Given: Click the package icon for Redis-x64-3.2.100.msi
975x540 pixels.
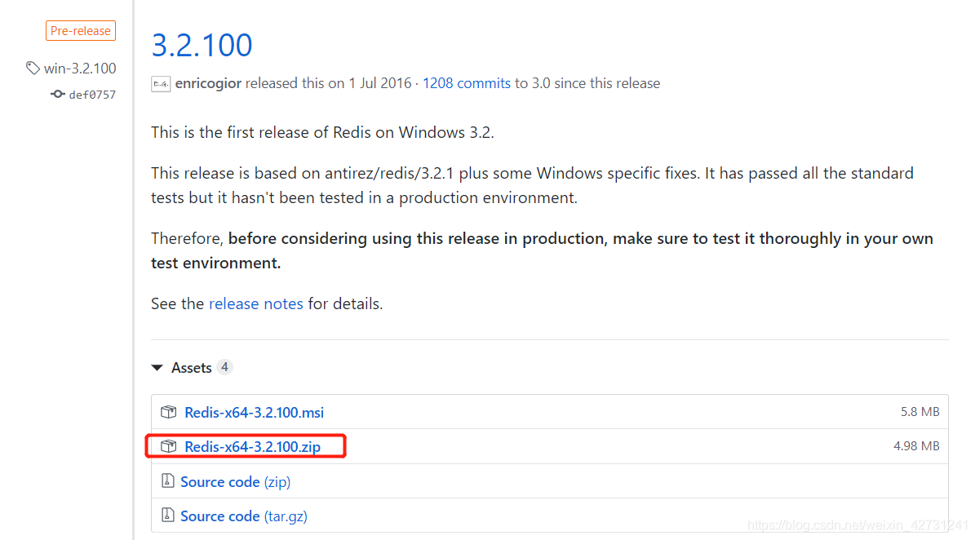Looking at the screenshot, I should tap(169, 412).
